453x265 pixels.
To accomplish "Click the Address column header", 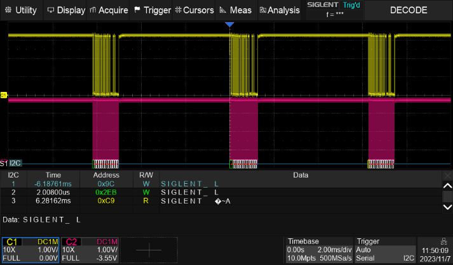I will (106, 175).
